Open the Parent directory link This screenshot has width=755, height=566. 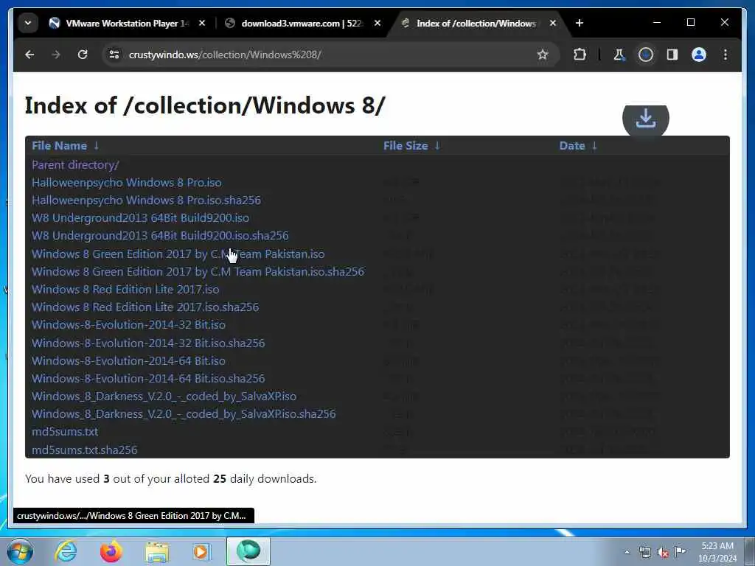pos(75,164)
